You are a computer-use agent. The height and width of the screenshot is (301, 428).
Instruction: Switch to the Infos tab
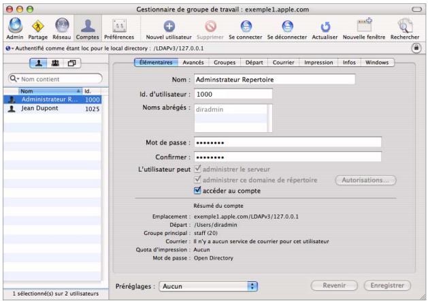coord(349,62)
